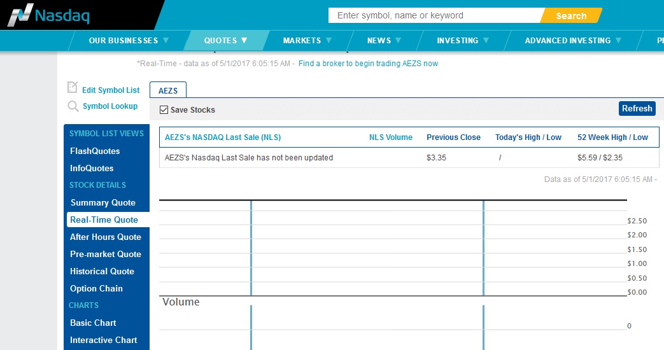Open the ADVANCED INVESTING menu
The width and height of the screenshot is (664, 350).
(x=567, y=41)
